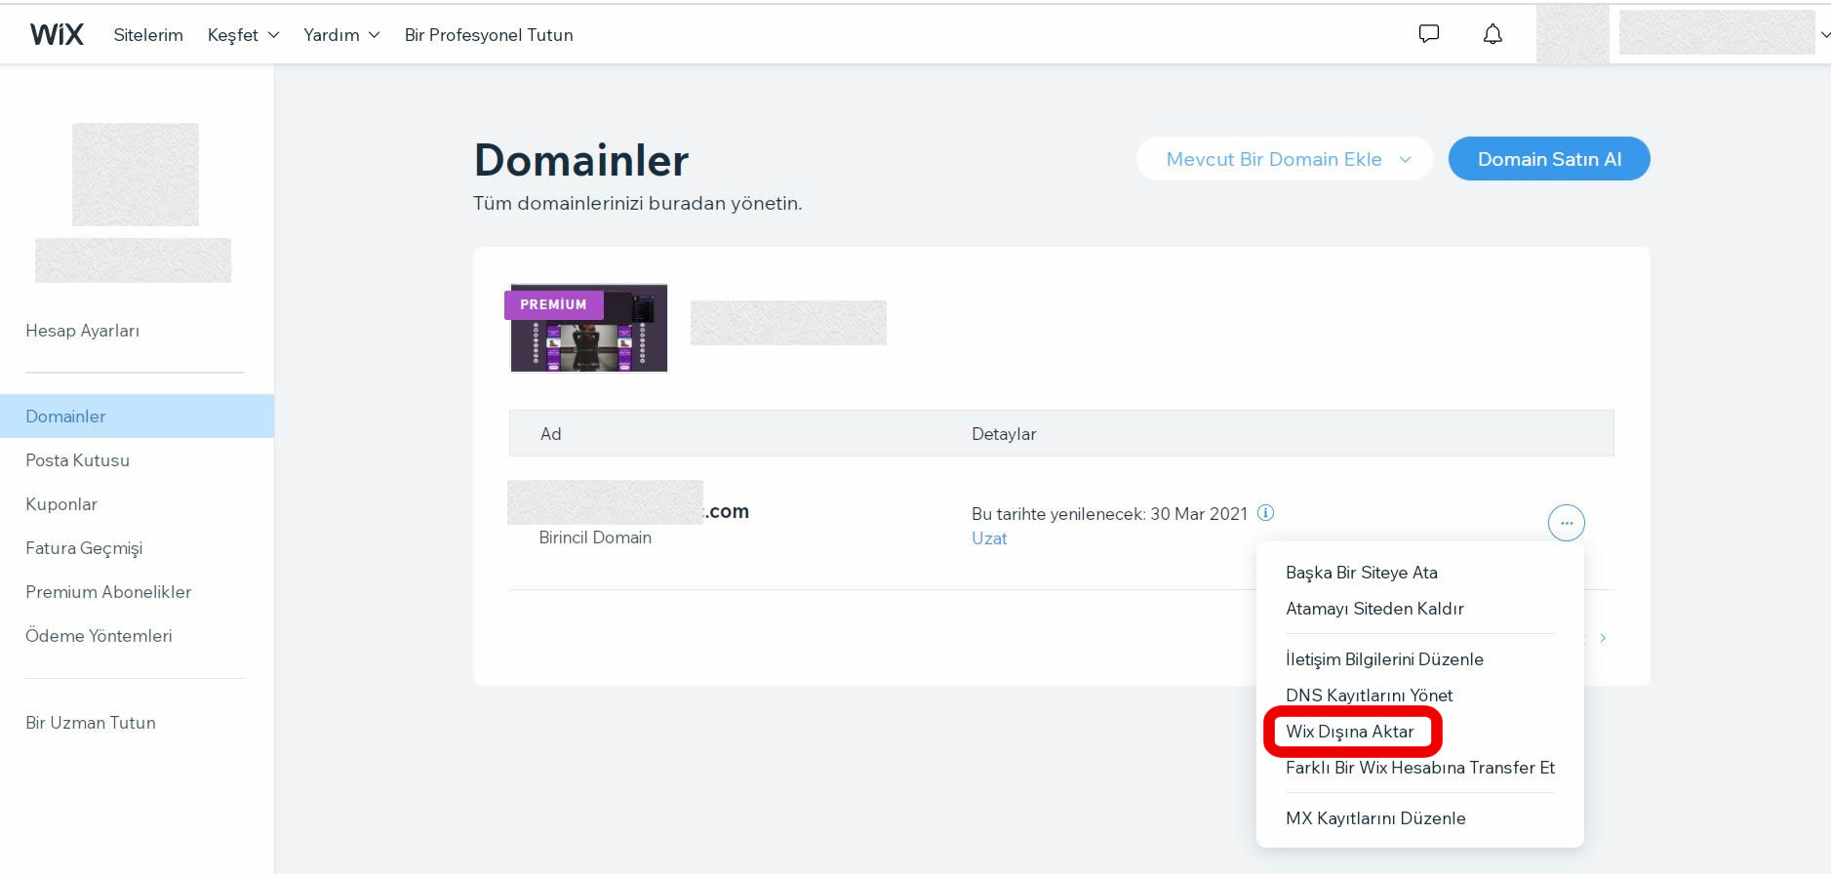This screenshot has width=1831, height=874.
Task: Choose Farklı Bir Wix Hesabına Transfer Et
Action: pyautogui.click(x=1420, y=768)
